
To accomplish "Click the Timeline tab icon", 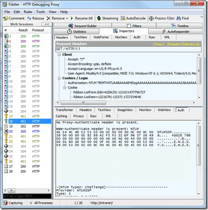I will click(x=173, y=26).
